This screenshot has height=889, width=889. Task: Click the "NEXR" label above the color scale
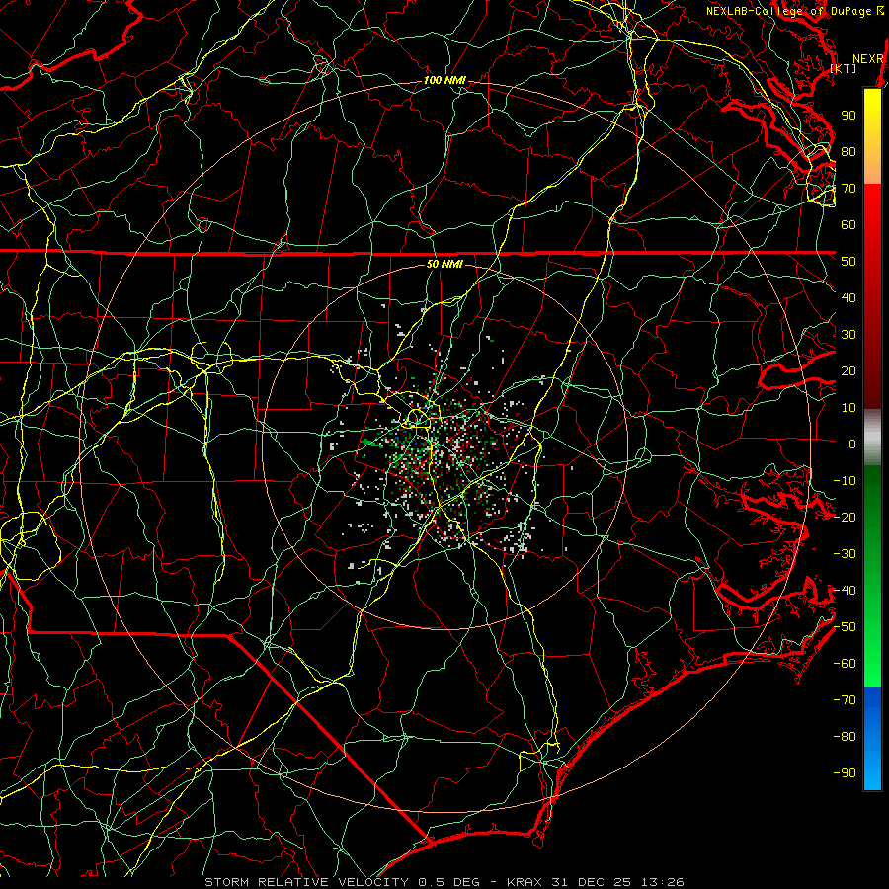click(x=868, y=59)
